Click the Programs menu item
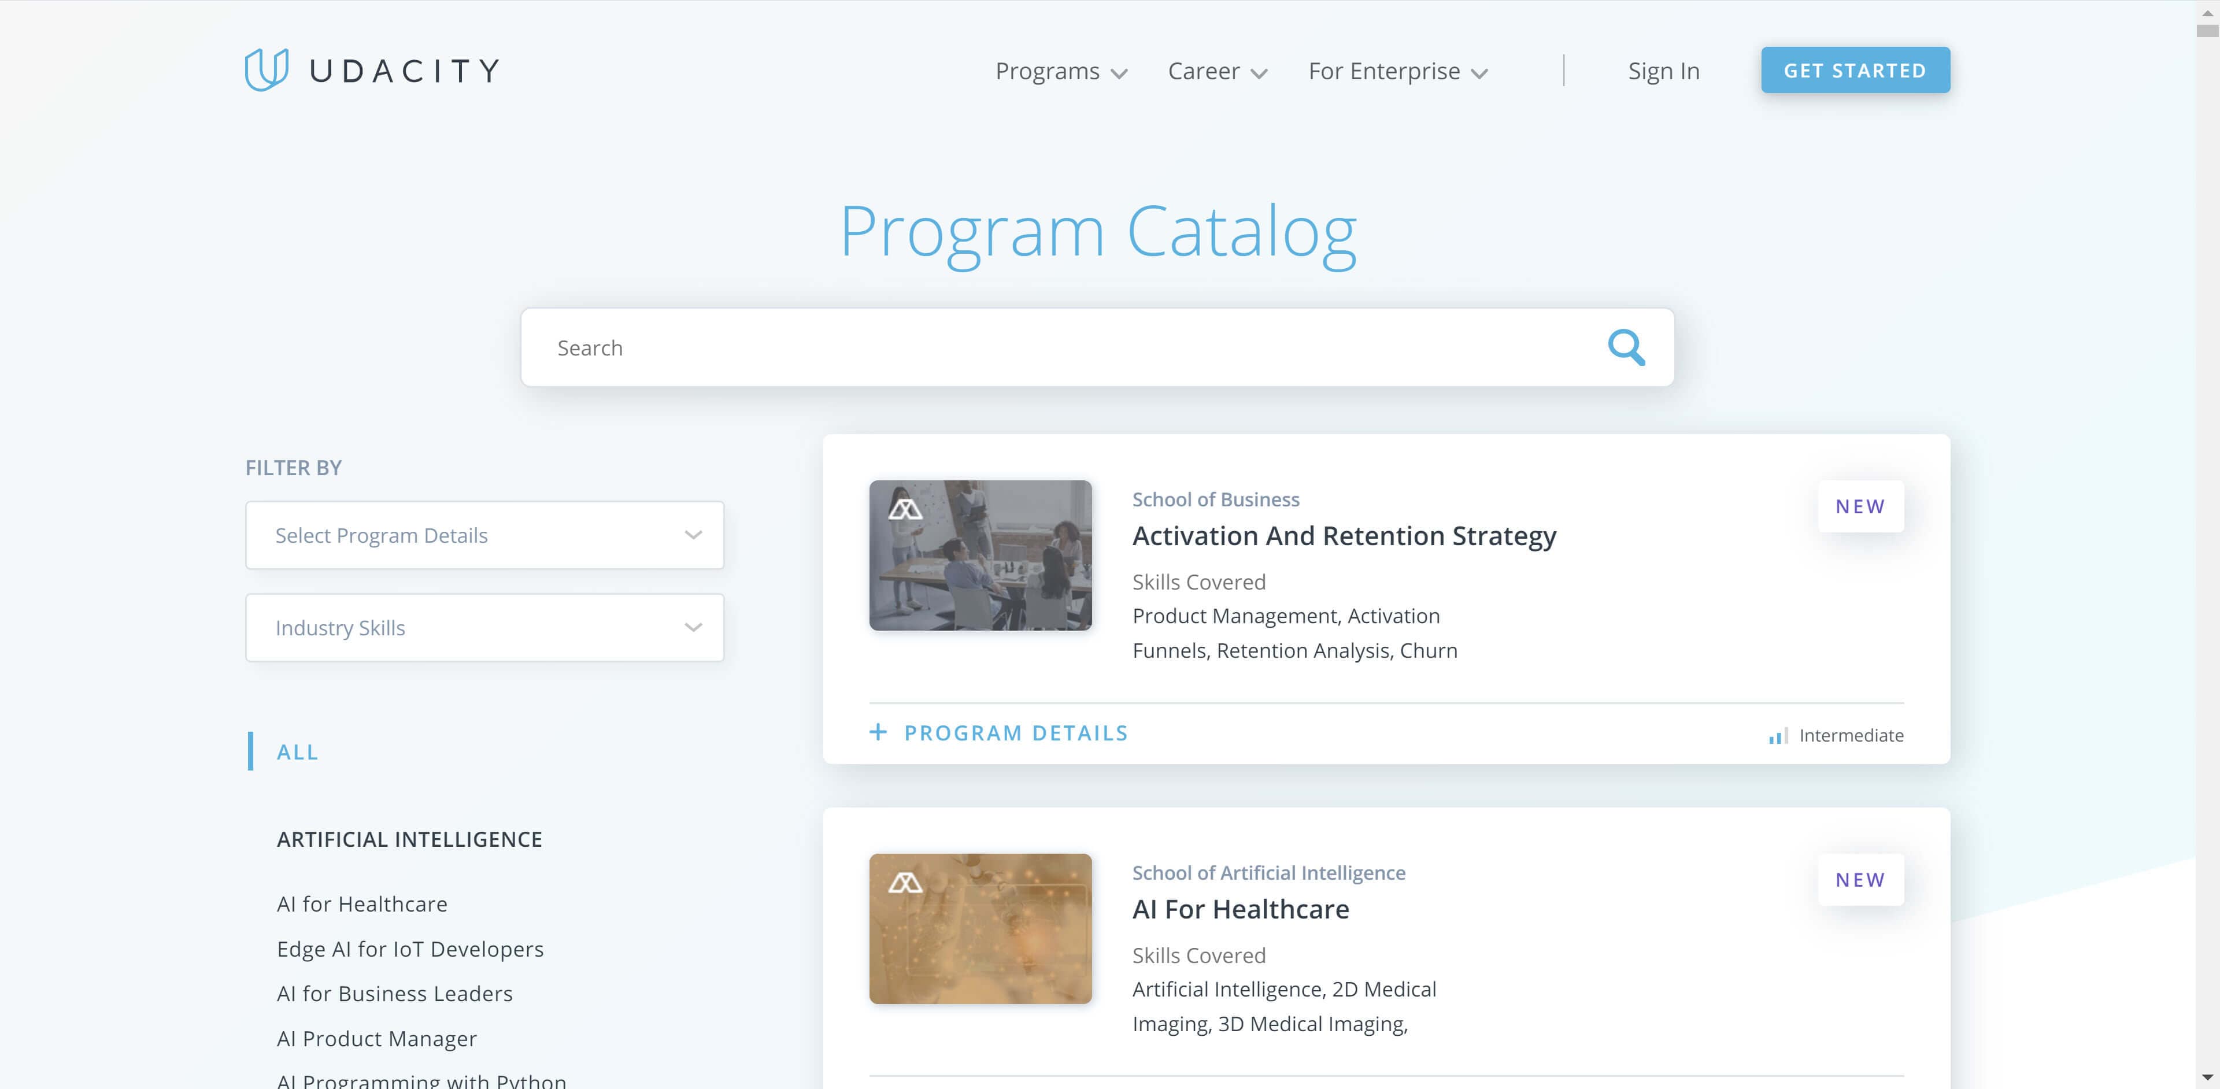 tap(1062, 69)
